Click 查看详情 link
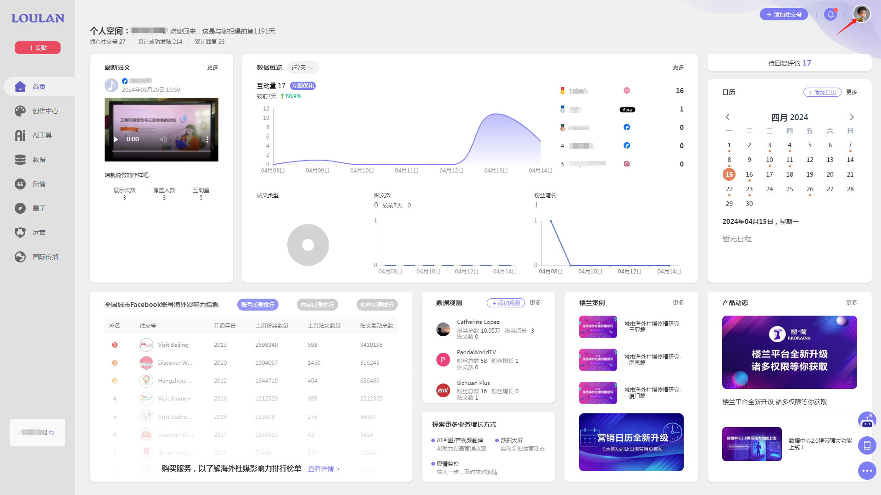Screen dimensions: 881x495 323,469
